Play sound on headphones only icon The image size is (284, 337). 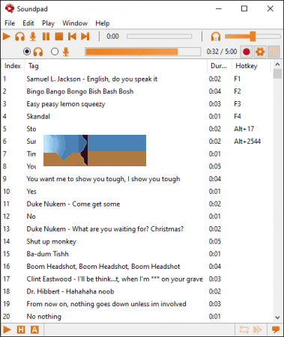pyautogui.click(x=19, y=37)
